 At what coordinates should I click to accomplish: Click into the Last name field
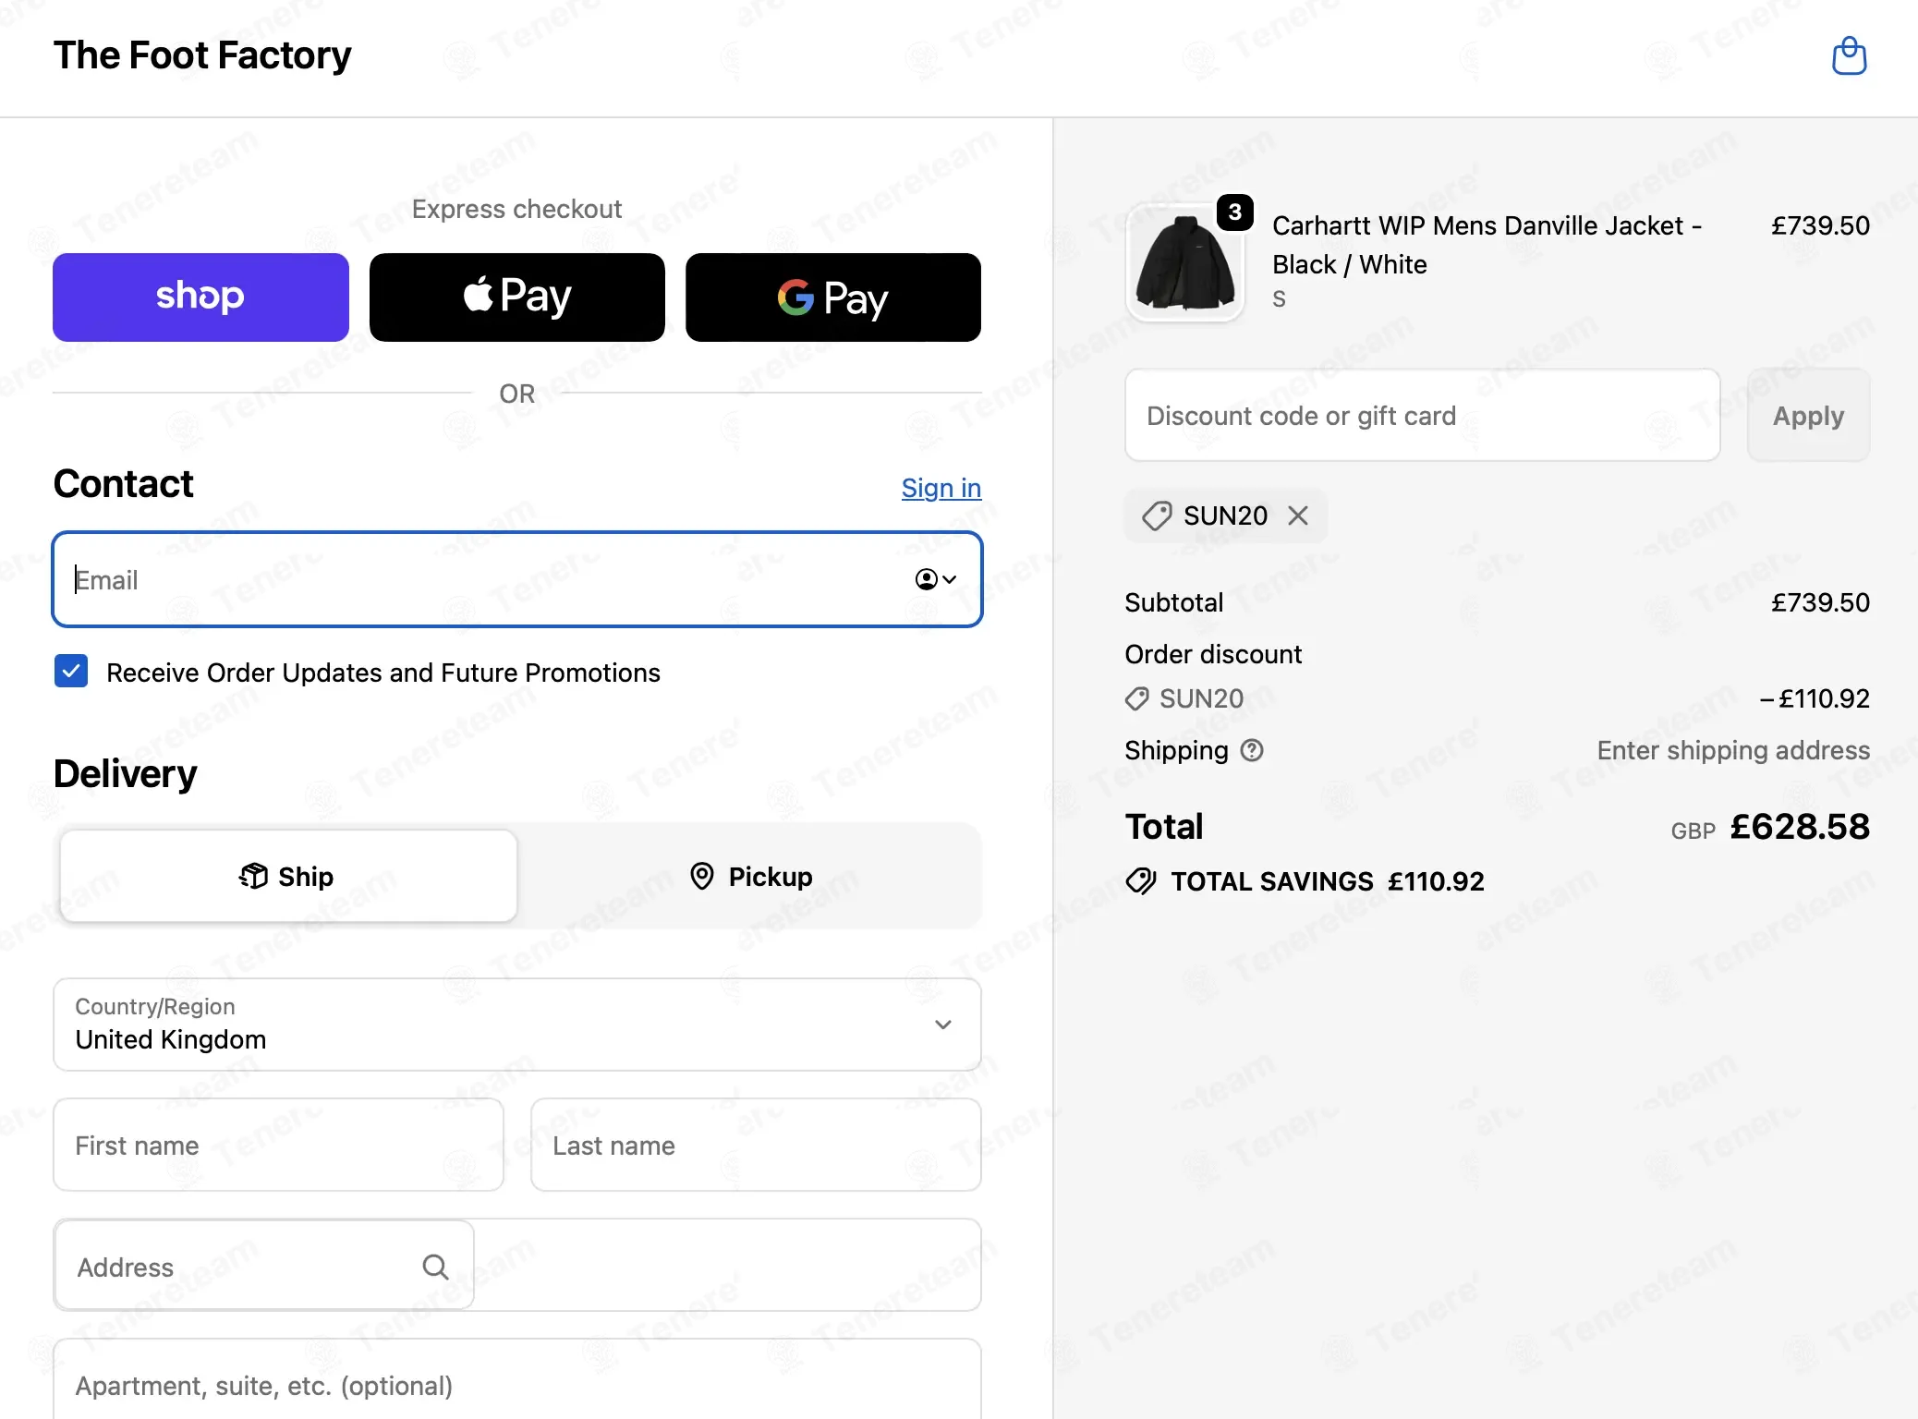tap(756, 1145)
